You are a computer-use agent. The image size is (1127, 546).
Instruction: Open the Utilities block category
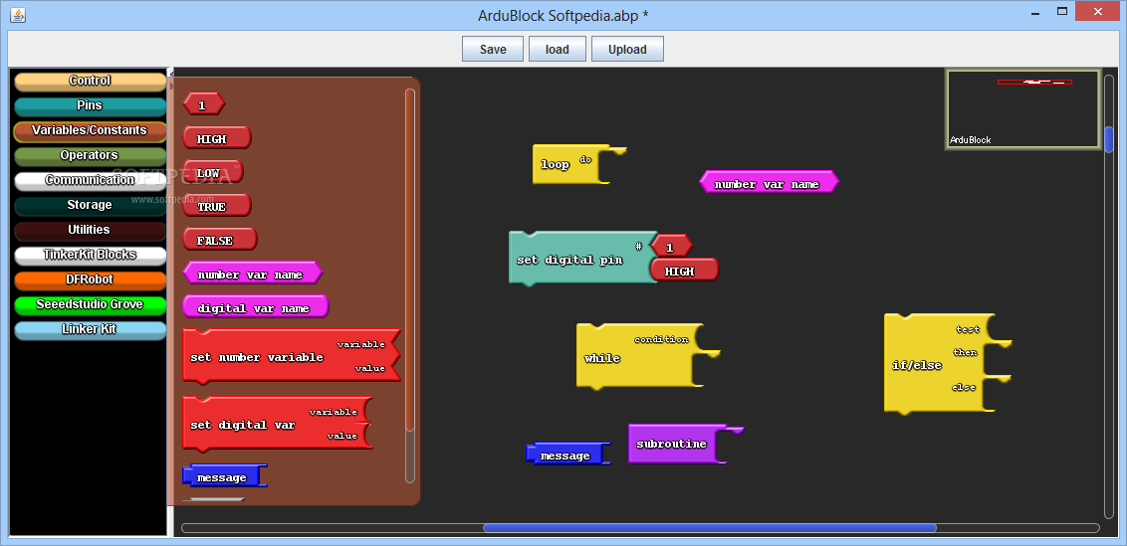(90, 230)
